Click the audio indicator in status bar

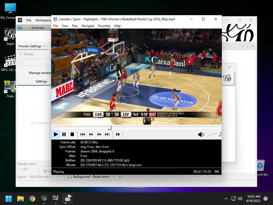(x=217, y=172)
